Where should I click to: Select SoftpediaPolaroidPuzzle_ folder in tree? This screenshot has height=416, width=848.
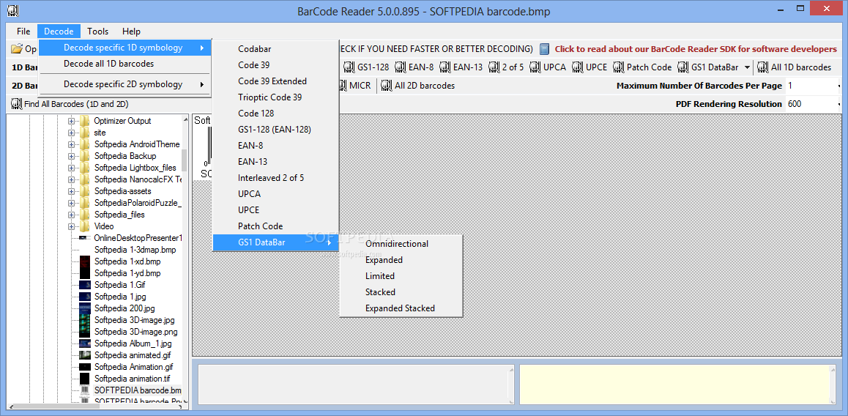tap(138, 203)
